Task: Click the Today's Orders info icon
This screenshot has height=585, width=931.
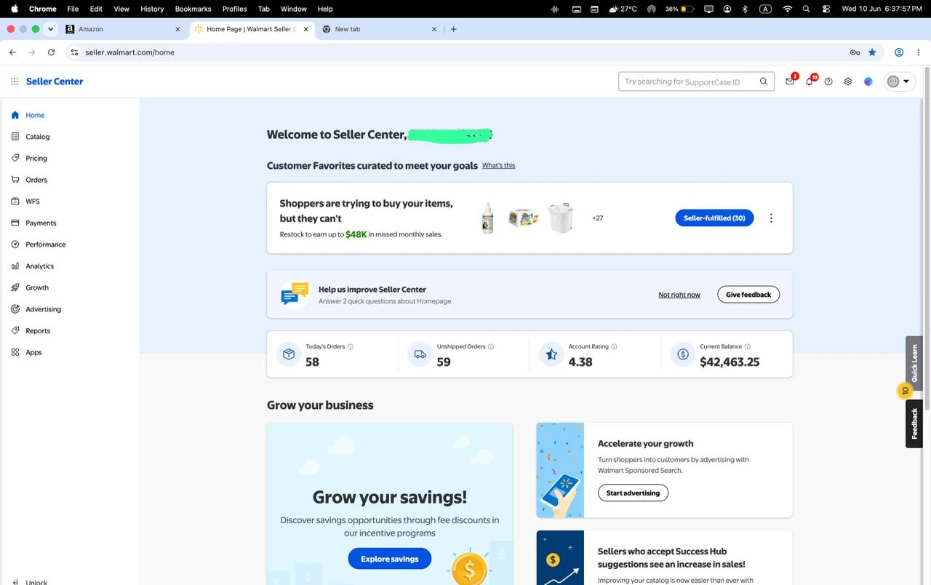Action: [x=351, y=346]
